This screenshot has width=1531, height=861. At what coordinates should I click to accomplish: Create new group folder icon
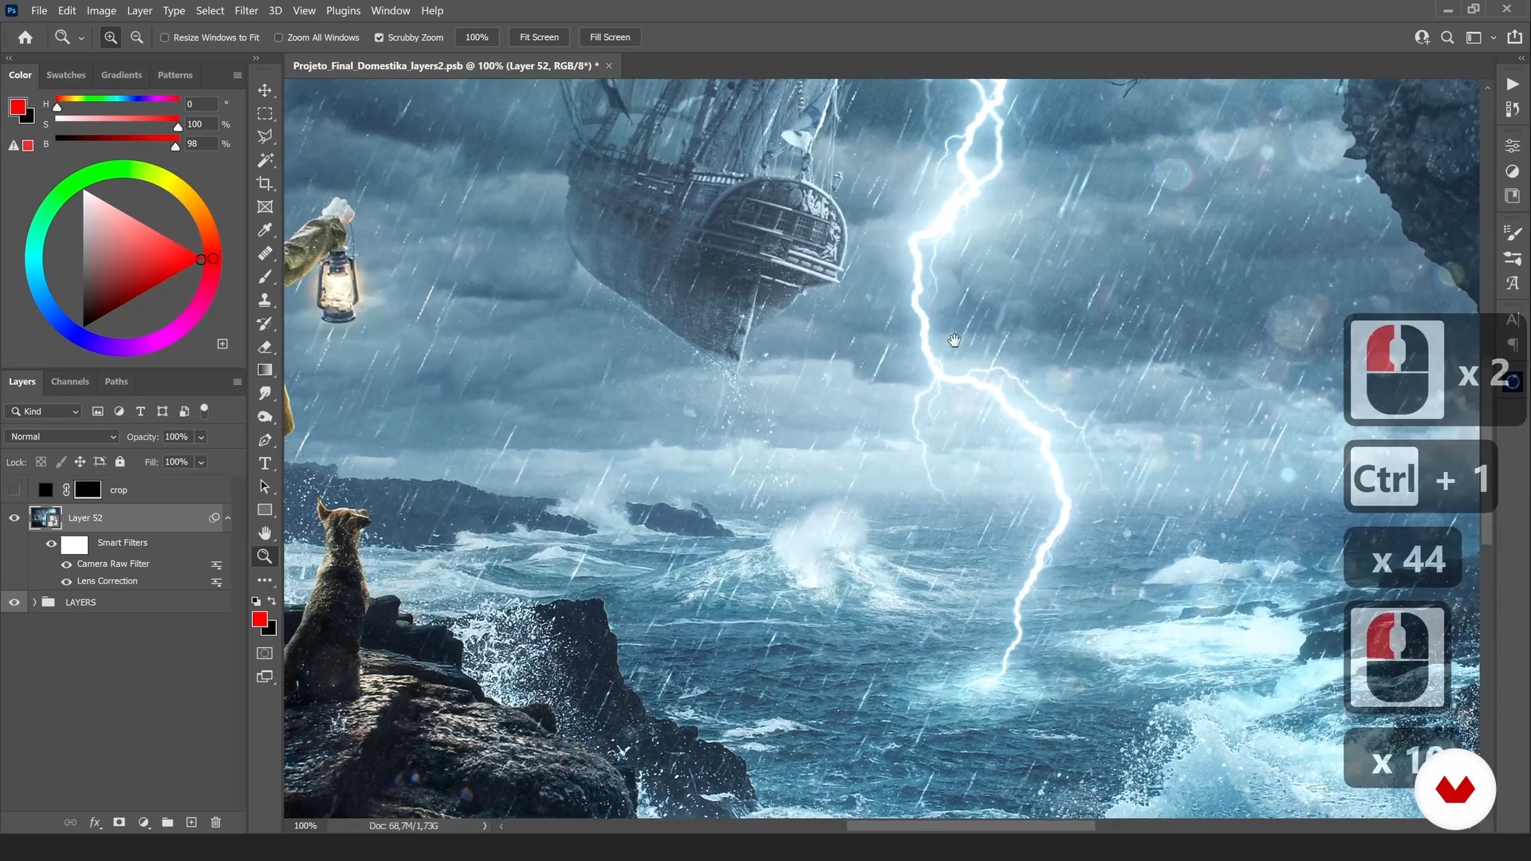167,822
